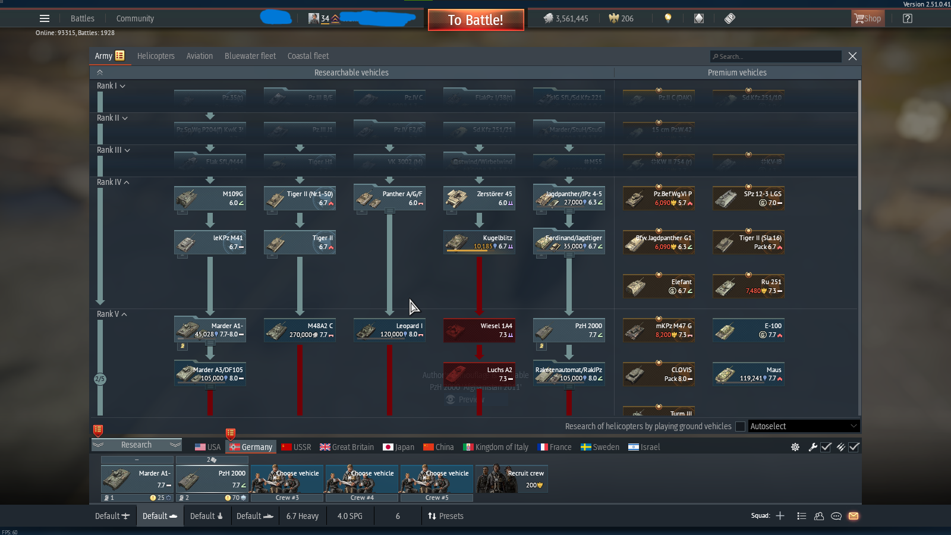
Task: Open the Shop button
Action: coord(868,18)
